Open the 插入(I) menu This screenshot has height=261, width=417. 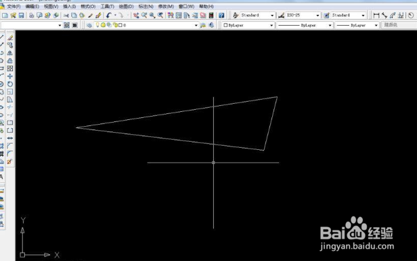coord(70,6)
